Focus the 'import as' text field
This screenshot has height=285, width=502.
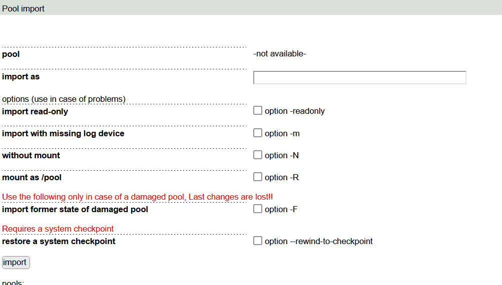[x=359, y=77]
